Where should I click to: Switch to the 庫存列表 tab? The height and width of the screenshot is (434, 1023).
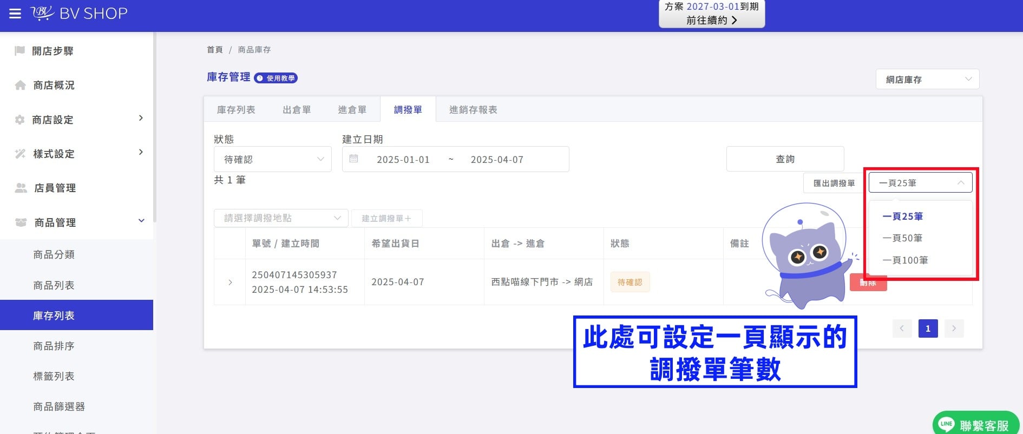[x=236, y=110]
